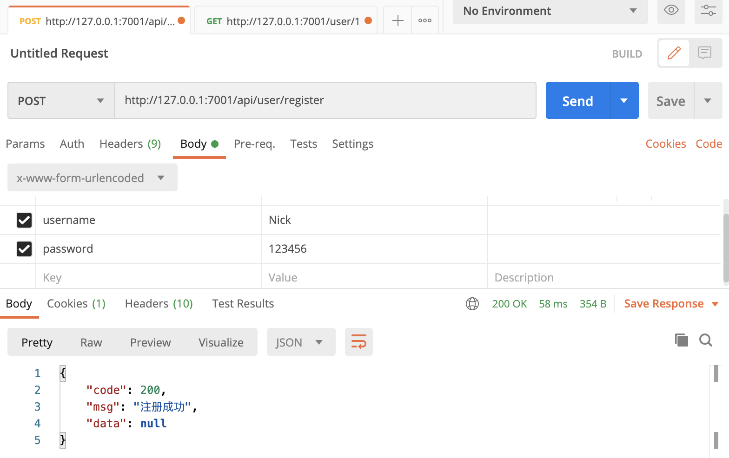
Task: Select the request Body tab
Action: pyautogui.click(x=199, y=144)
